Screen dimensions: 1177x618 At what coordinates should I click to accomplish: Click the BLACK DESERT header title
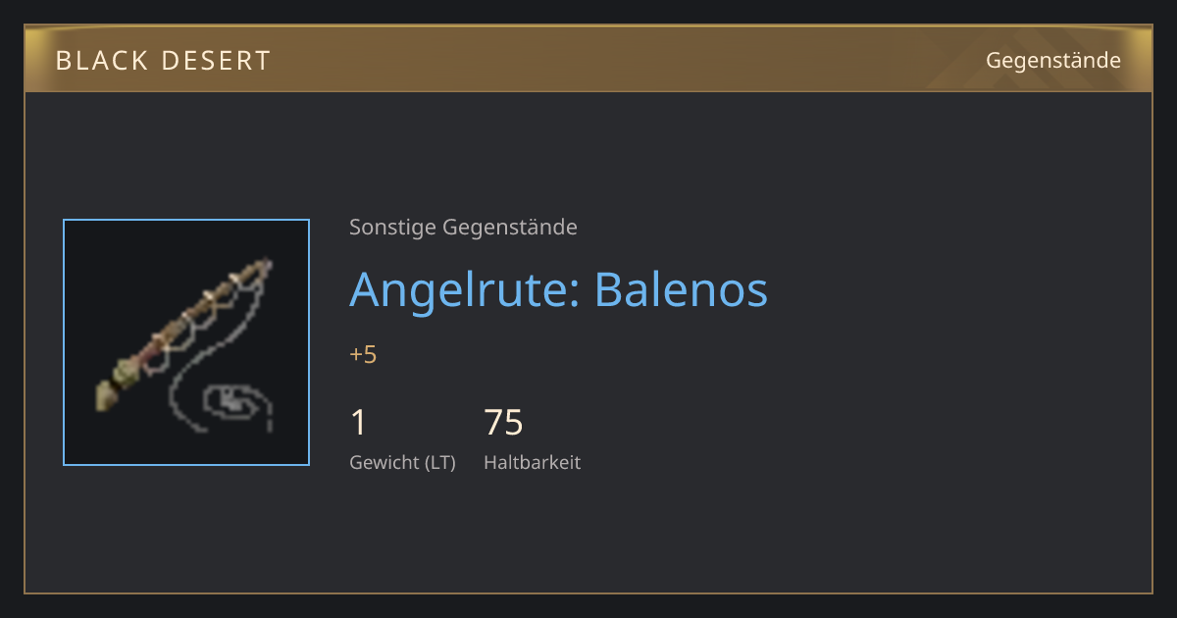point(163,61)
